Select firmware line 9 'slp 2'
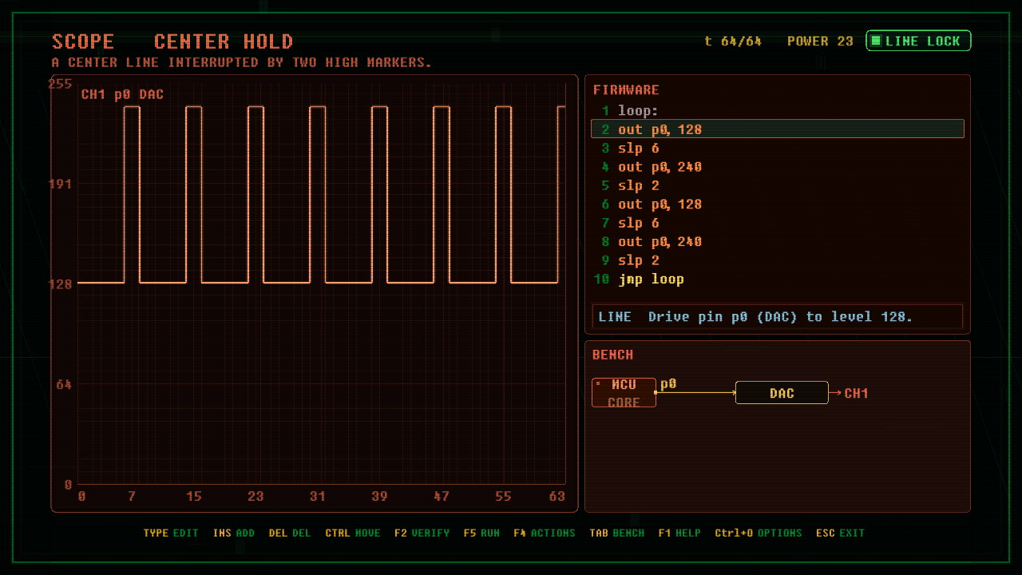1022x575 pixels. pyautogui.click(x=777, y=260)
